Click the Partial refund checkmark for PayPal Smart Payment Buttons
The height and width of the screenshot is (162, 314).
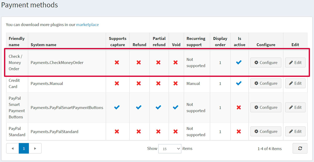(158, 107)
